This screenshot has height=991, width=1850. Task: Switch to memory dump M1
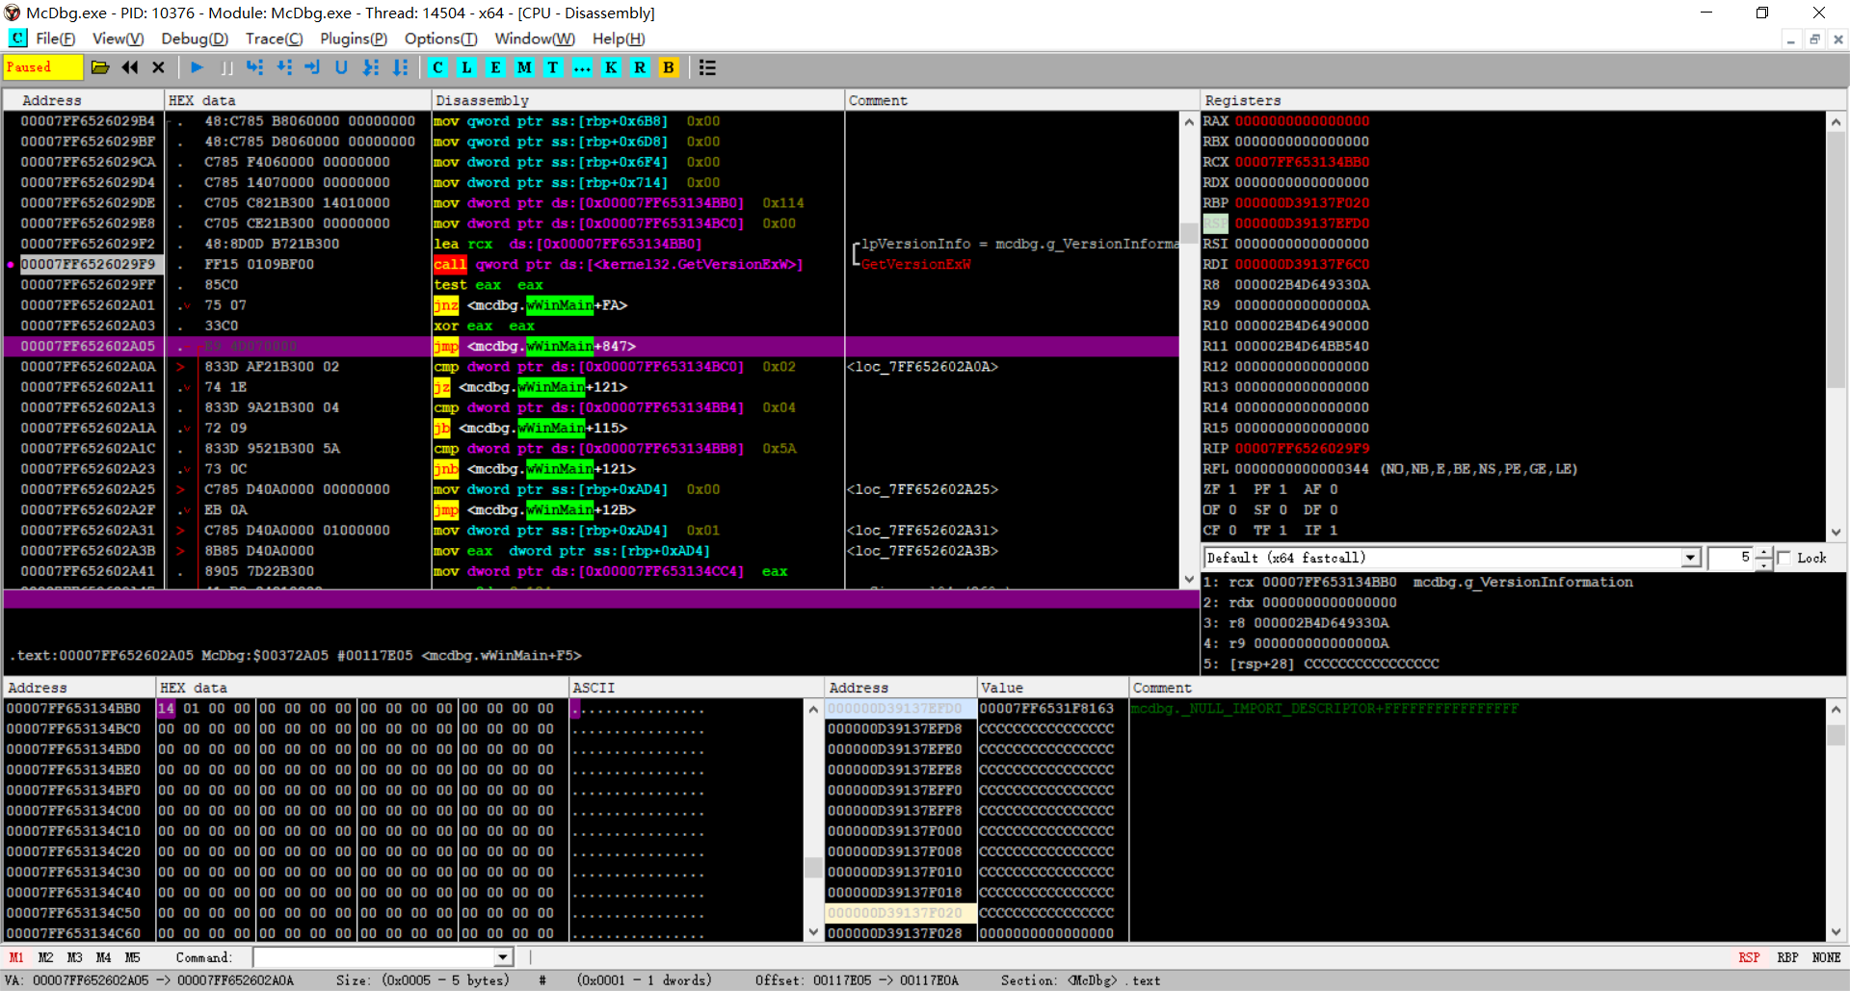coord(16,957)
